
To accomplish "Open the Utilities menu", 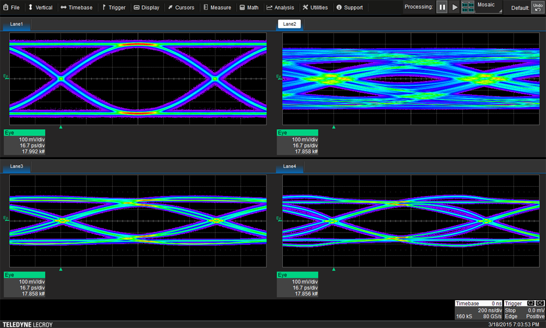I will coord(315,8).
